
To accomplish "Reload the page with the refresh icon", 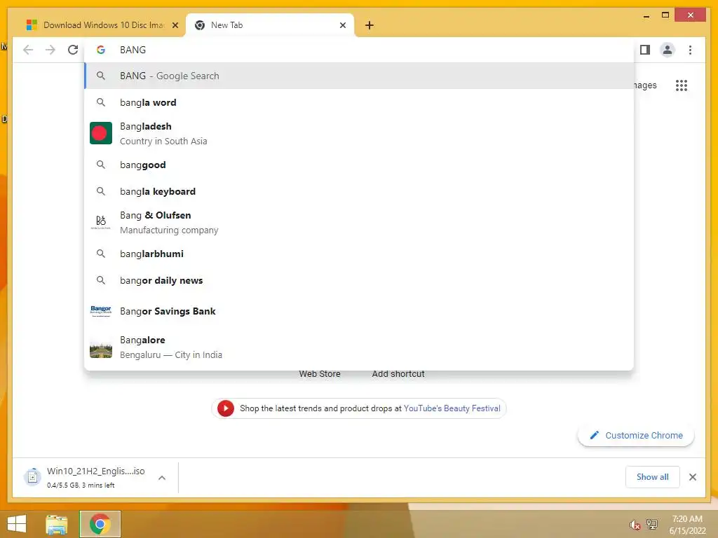I will 73,50.
